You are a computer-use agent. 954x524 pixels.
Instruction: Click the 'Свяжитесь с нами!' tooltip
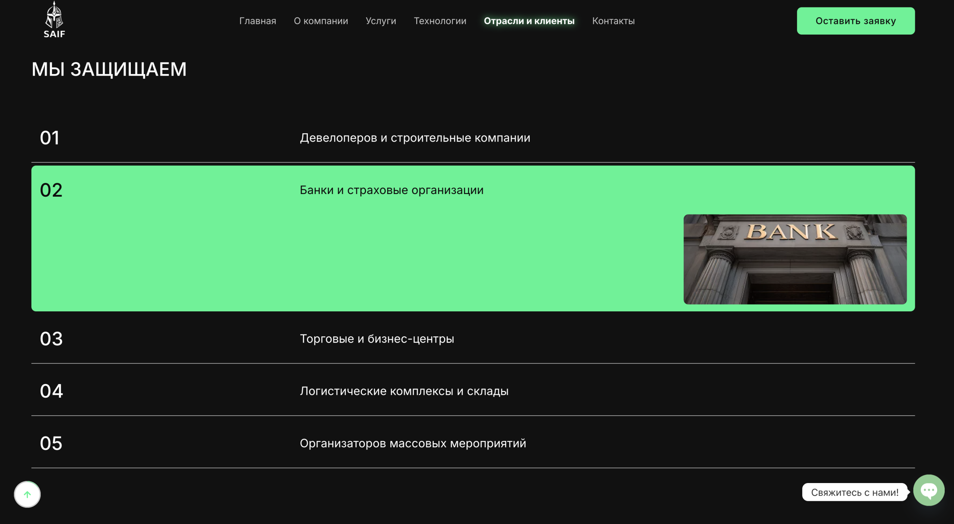[x=855, y=492]
